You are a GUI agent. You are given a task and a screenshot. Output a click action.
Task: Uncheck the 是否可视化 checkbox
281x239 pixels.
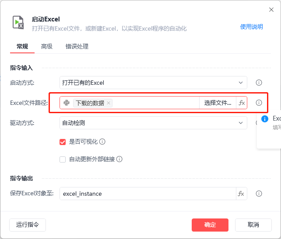tap(63, 142)
